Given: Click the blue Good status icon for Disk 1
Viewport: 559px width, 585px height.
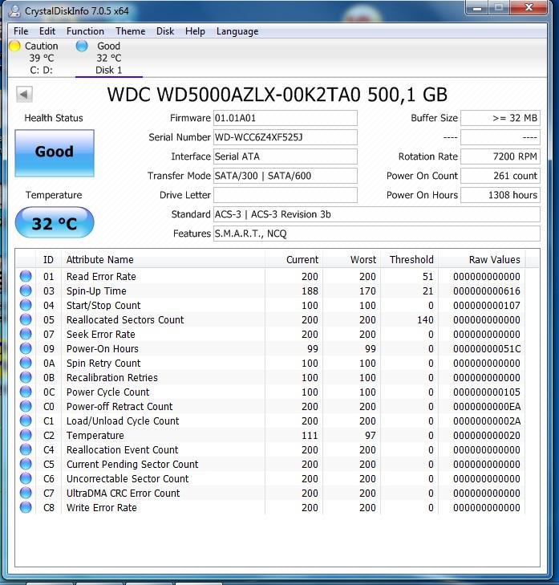Looking at the screenshot, I should (82, 46).
